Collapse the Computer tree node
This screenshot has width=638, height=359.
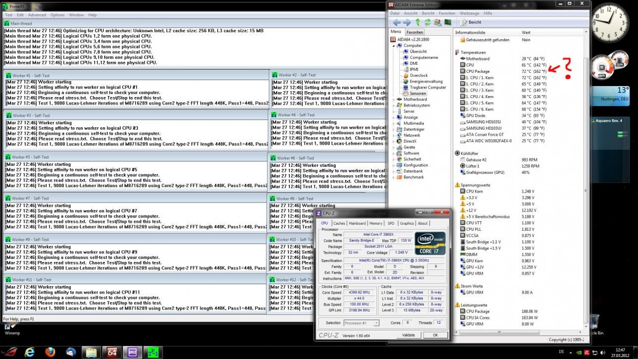(x=394, y=46)
